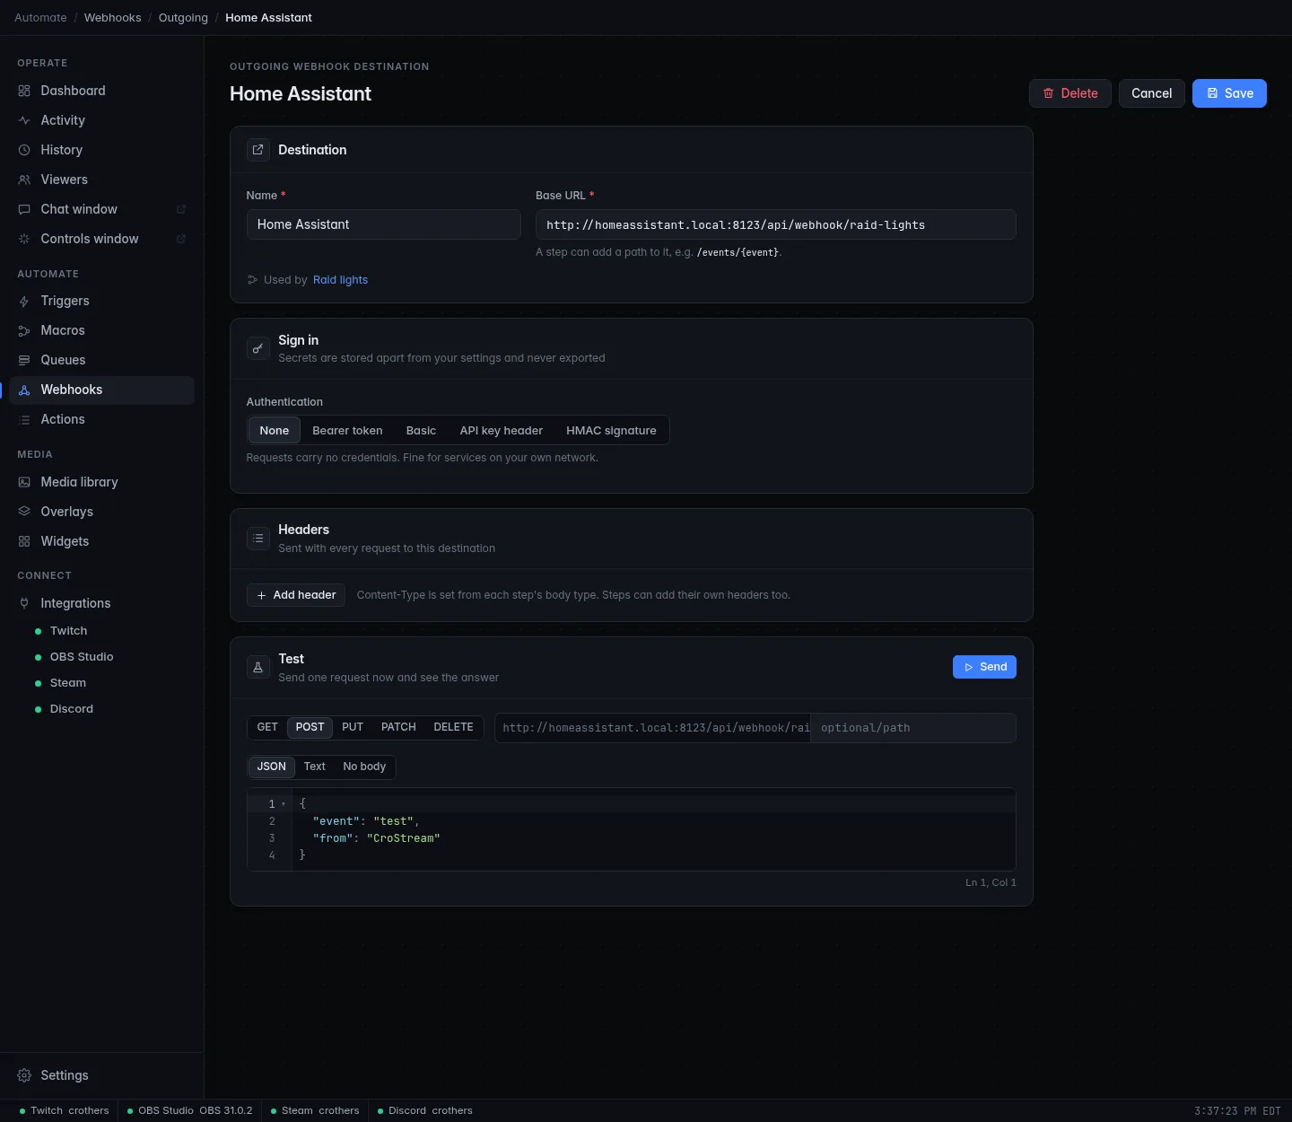Set body type to Text
The image size is (1292, 1122).
click(314, 767)
